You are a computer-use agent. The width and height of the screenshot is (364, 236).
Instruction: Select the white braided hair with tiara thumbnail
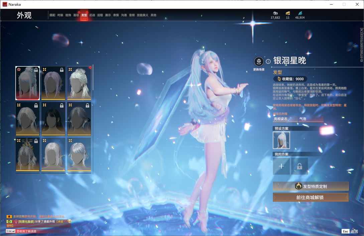click(x=79, y=83)
